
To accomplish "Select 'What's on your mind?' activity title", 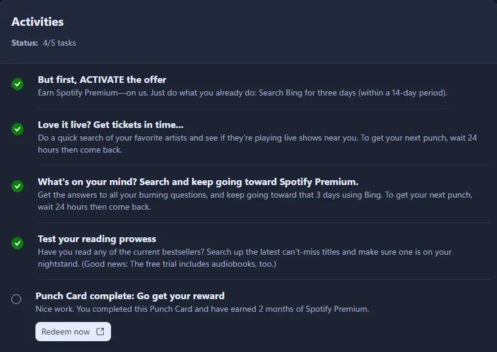I will pyautogui.click(x=198, y=182).
